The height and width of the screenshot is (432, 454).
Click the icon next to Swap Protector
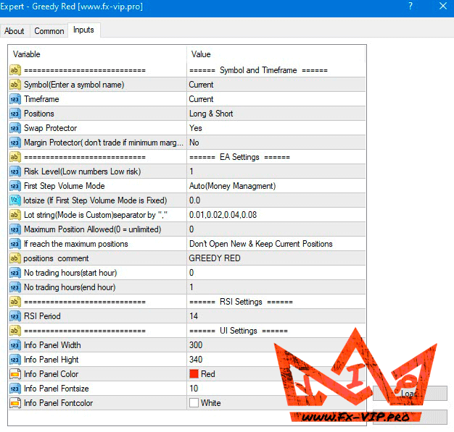(x=15, y=128)
